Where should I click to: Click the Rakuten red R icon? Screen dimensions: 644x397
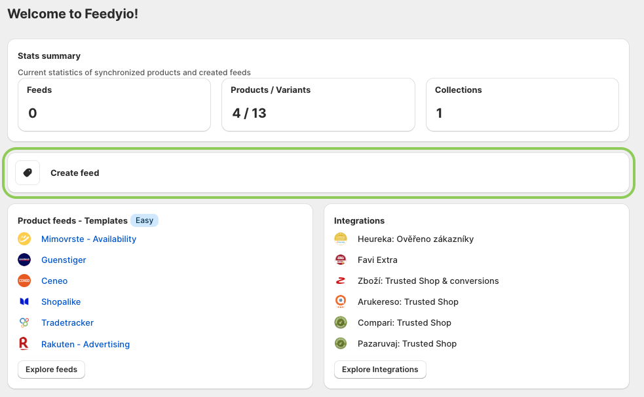click(24, 343)
